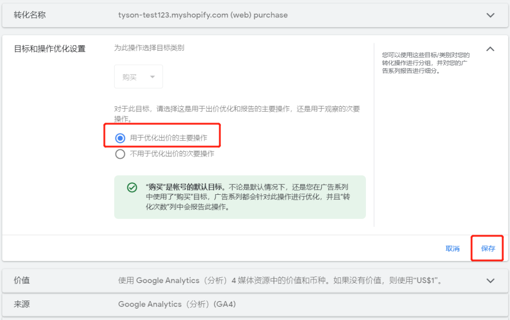Viewport: 510px width, 320px height.
Task: Click the 保存 button
Action: (x=488, y=249)
